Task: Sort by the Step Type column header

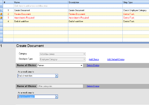Action: (136, 2)
